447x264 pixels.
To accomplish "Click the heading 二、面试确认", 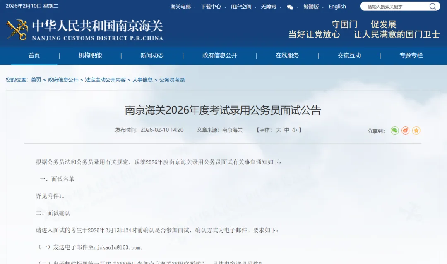I will pyautogui.click(x=53, y=213).
